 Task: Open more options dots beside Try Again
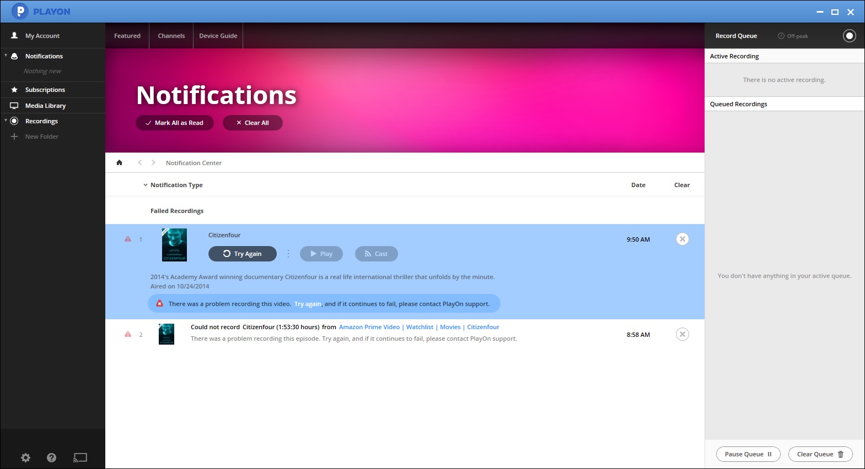288,254
